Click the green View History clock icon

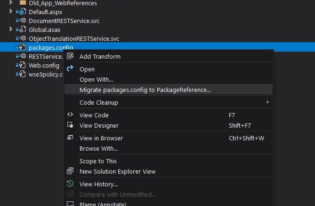70,183
